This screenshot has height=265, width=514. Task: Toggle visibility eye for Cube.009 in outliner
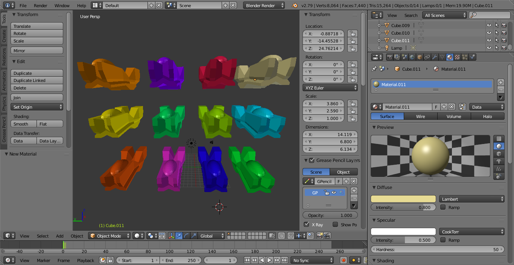(489, 26)
